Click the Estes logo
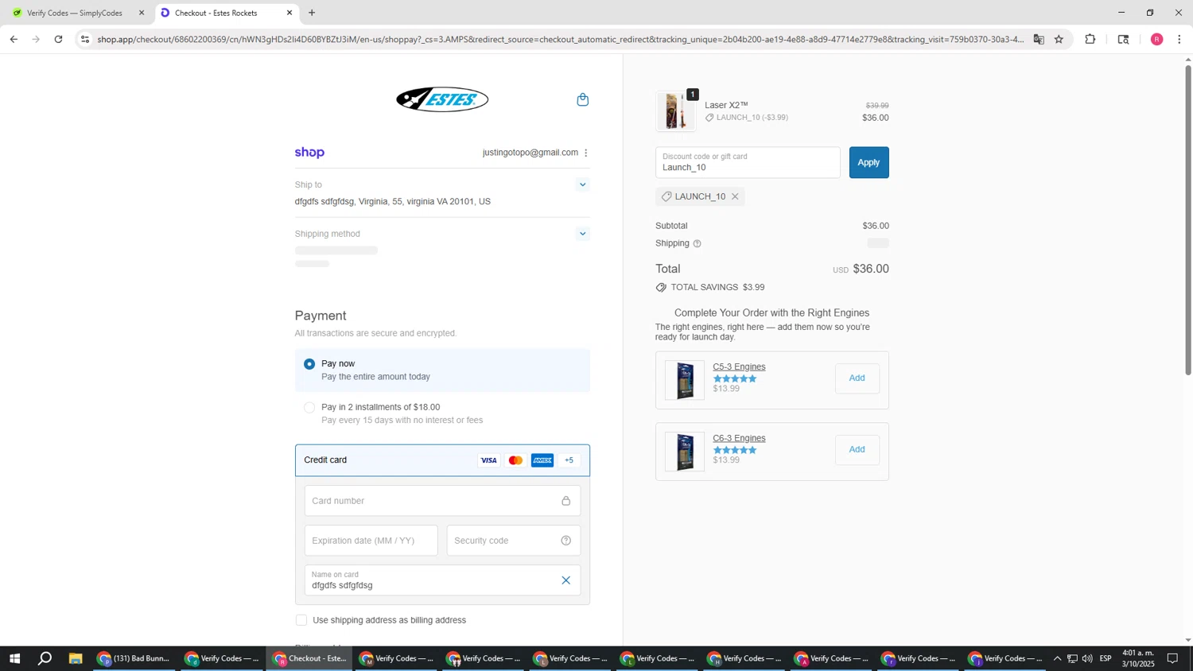 pos(442,99)
